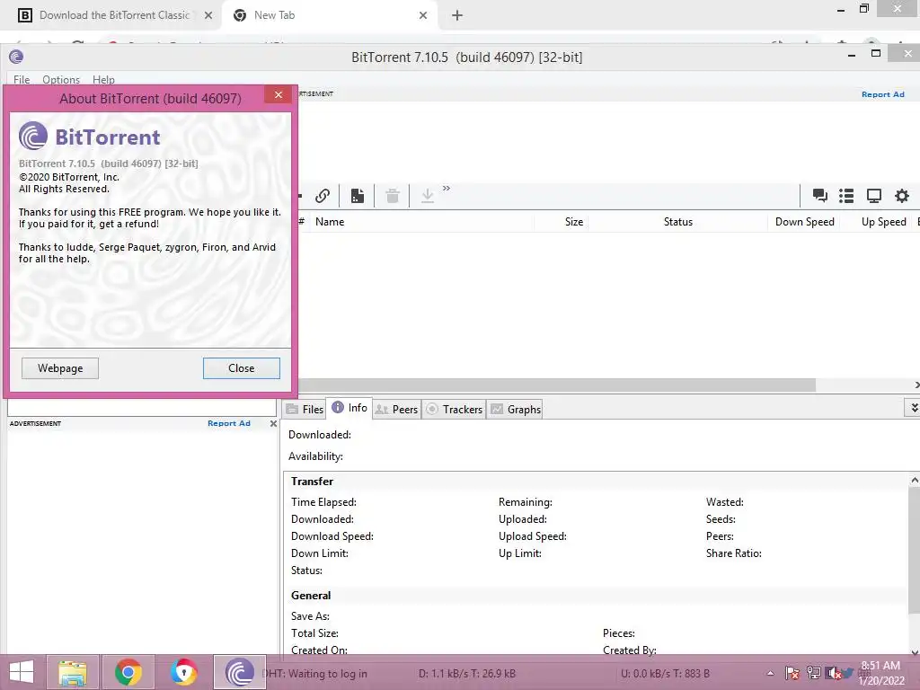Open the remote monitor toolbar icon

pos(873,195)
